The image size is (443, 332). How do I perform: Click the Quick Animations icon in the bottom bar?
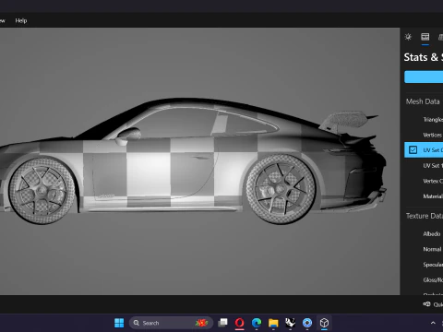[426, 304]
